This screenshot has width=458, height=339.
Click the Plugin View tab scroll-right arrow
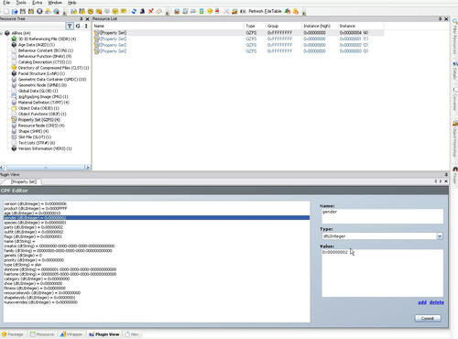tap(441, 181)
